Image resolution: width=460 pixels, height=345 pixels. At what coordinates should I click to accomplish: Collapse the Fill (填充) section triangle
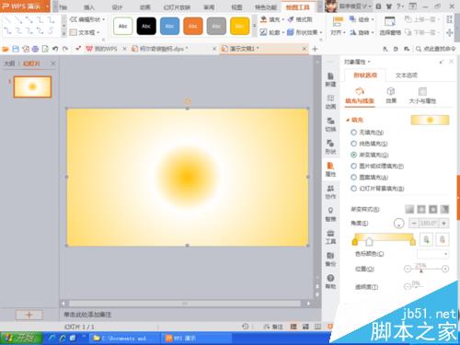point(348,120)
